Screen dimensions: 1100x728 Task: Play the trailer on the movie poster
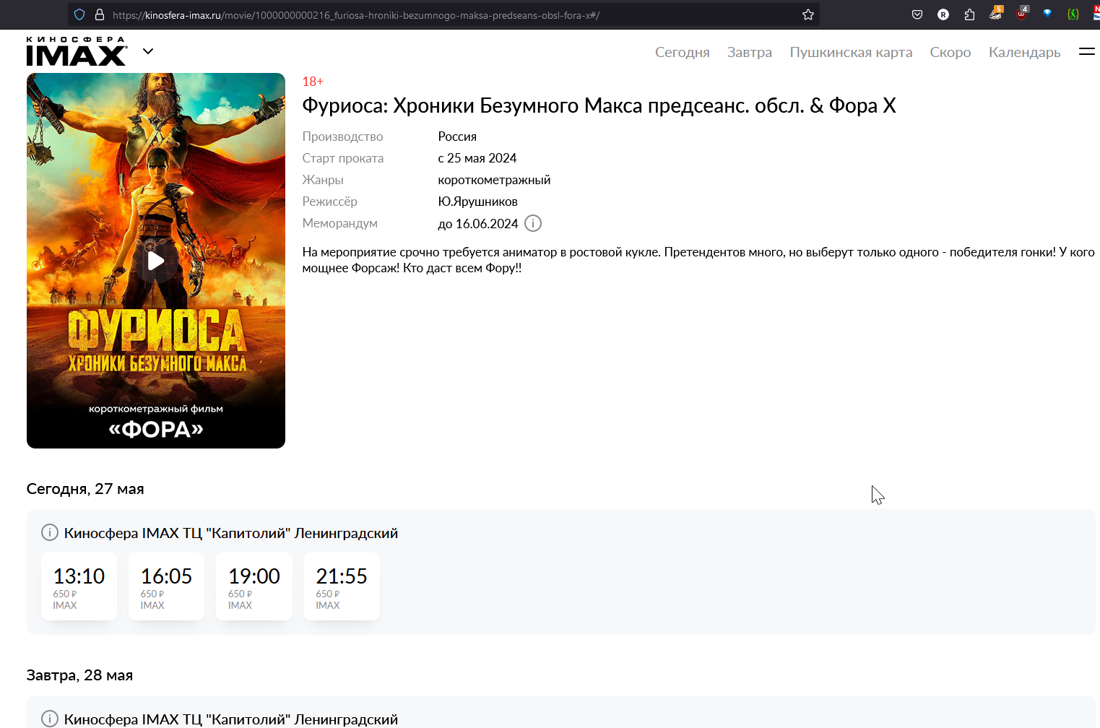(156, 261)
